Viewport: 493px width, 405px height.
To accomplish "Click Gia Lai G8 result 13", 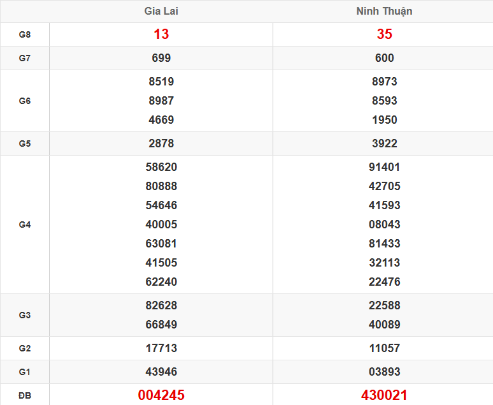I will pyautogui.click(x=161, y=34).
